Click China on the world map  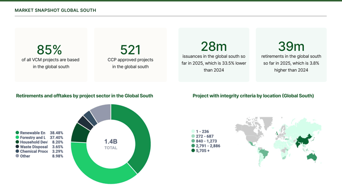(302, 140)
